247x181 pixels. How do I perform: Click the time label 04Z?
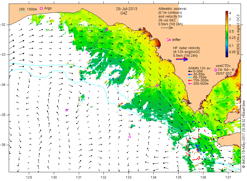(x=124, y=13)
